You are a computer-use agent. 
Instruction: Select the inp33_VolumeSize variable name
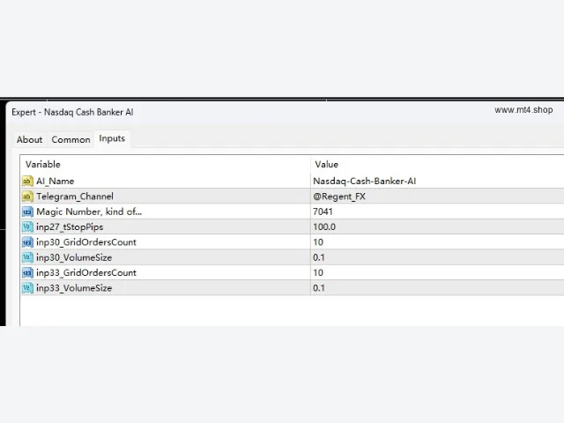pos(74,288)
